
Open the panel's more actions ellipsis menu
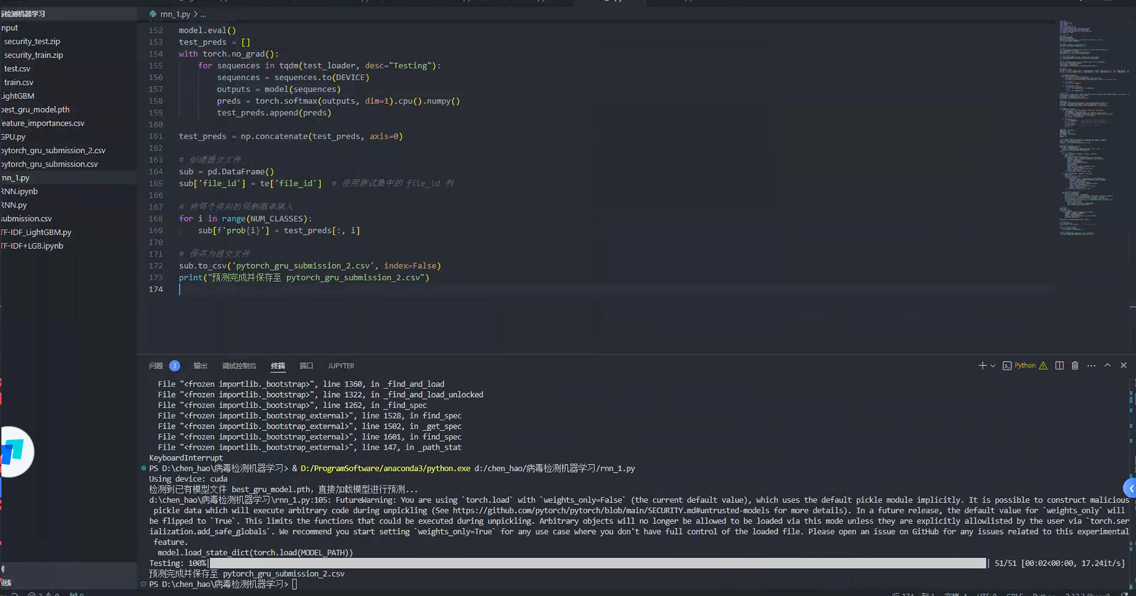(1091, 366)
